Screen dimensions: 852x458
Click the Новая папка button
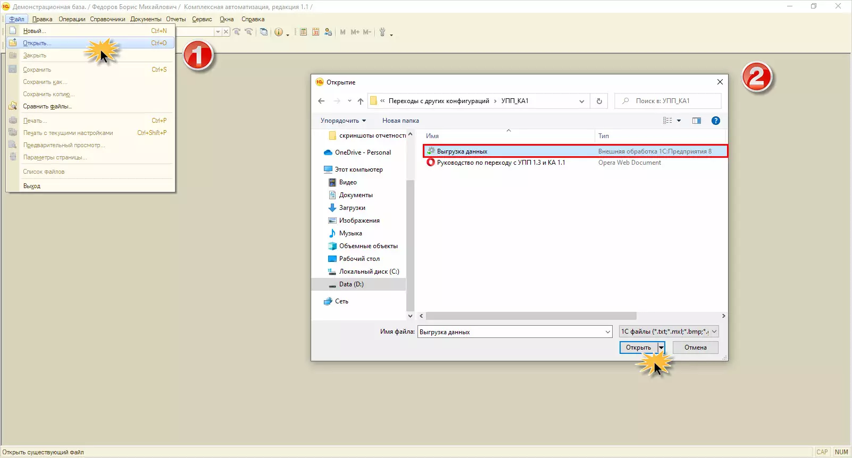pyautogui.click(x=400, y=121)
